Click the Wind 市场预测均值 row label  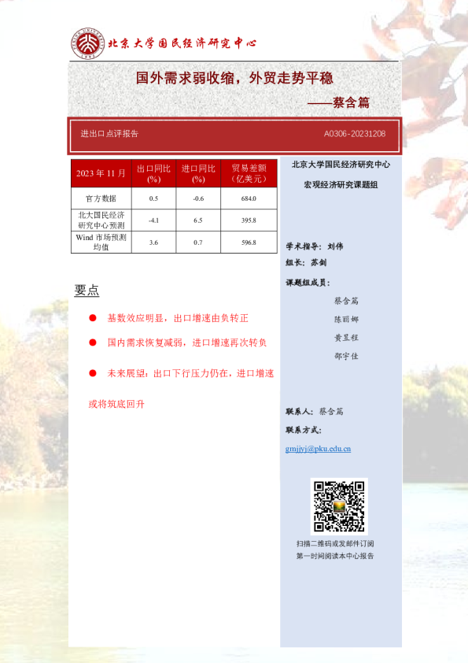coord(101,243)
